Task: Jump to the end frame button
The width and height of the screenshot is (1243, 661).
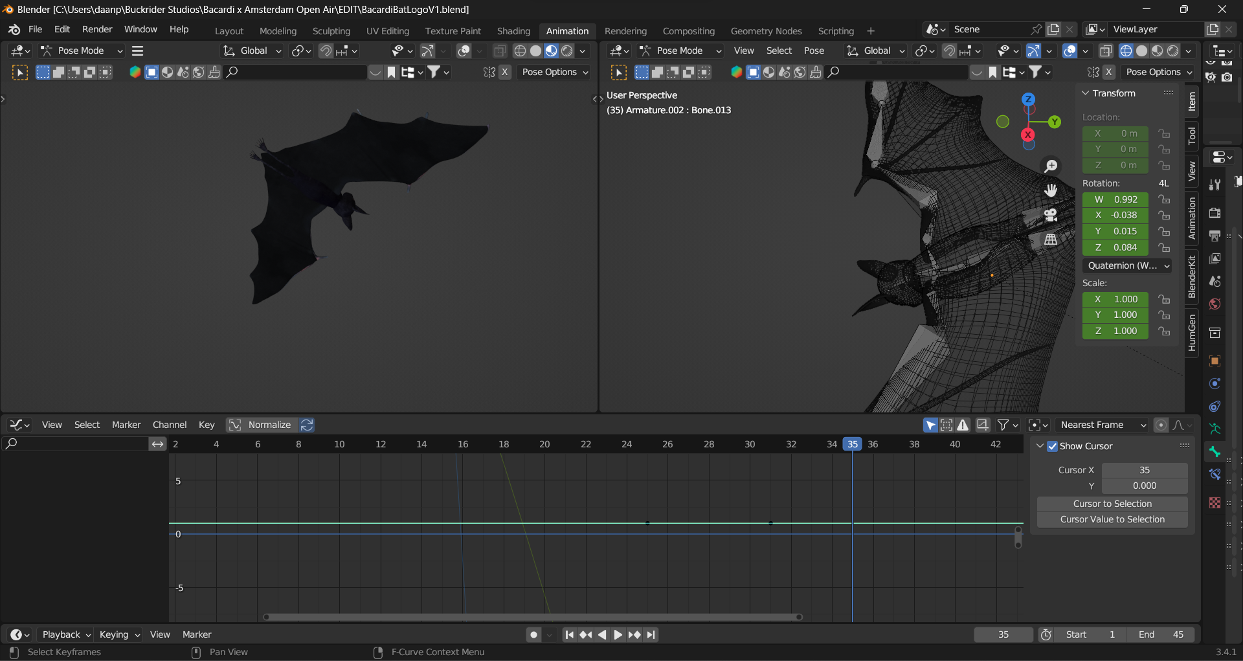Action: (651, 634)
